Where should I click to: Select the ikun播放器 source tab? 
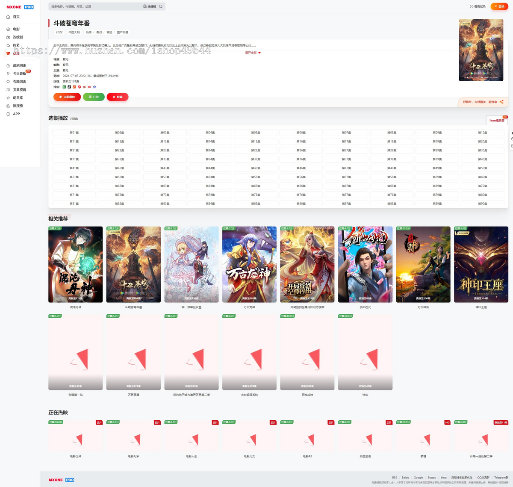[497, 120]
